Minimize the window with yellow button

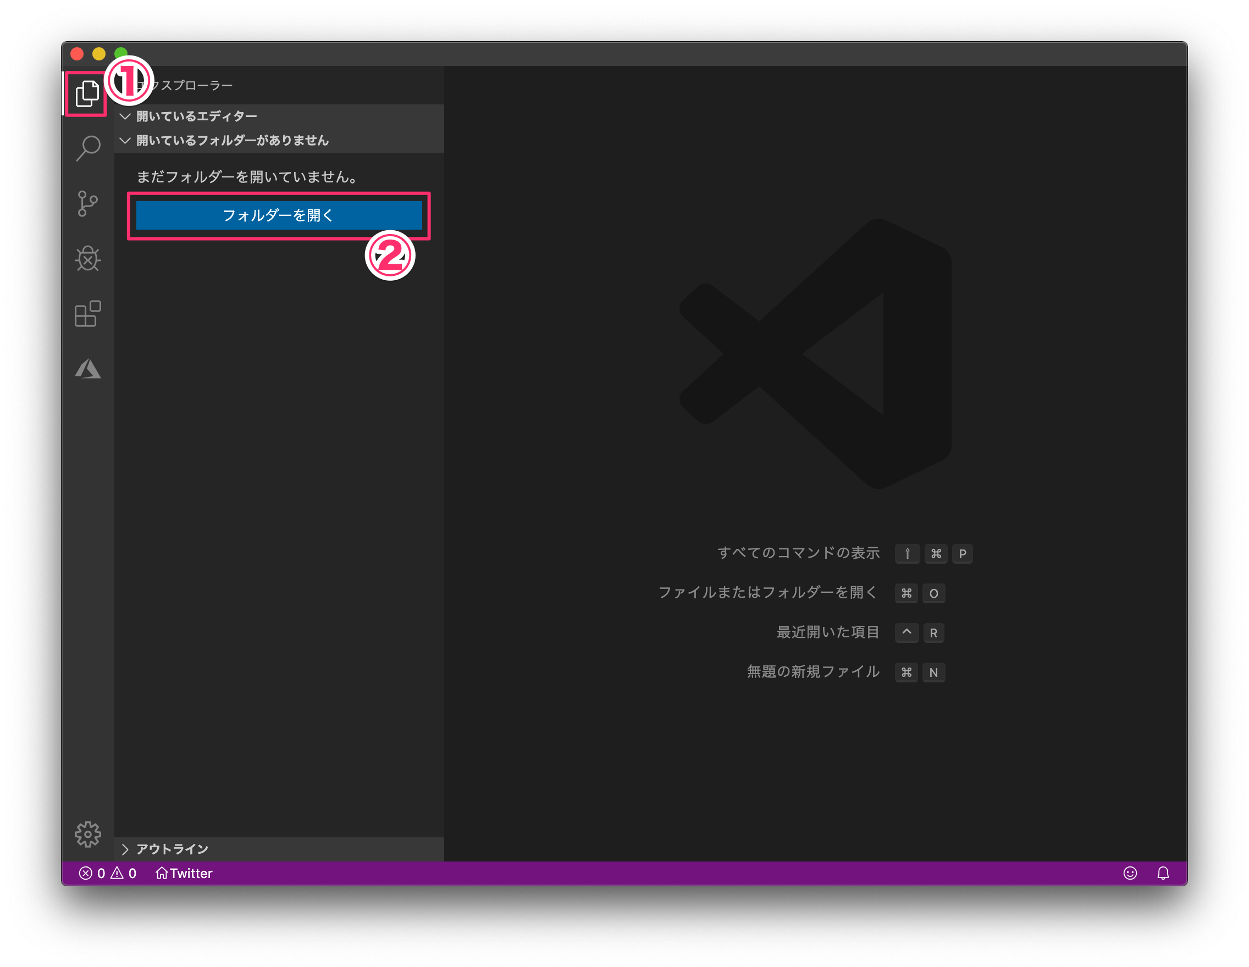(99, 54)
